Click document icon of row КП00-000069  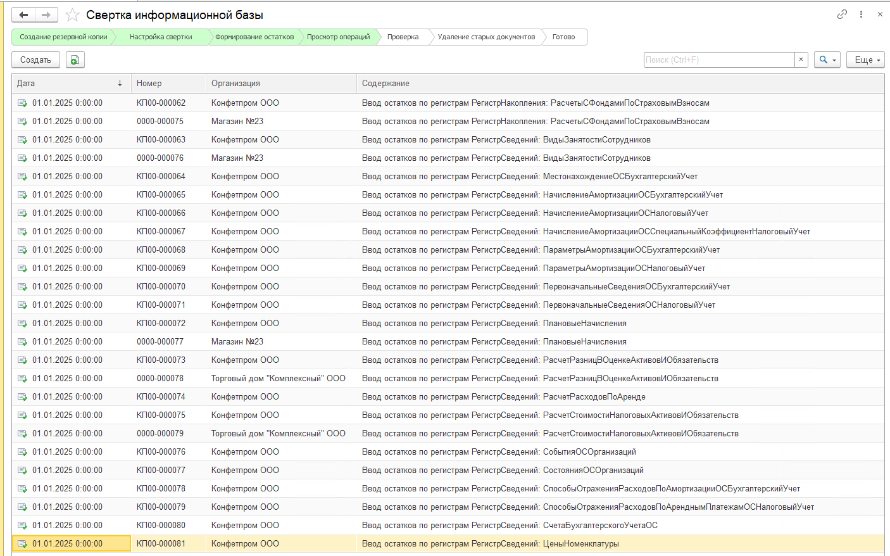click(x=22, y=269)
